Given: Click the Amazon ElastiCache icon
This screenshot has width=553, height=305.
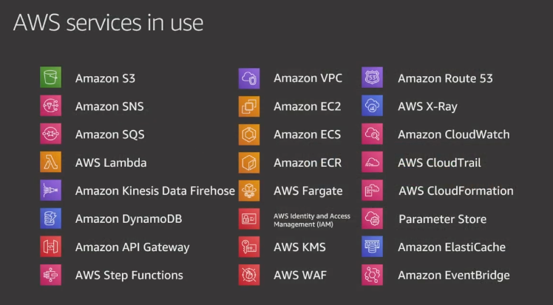Looking at the screenshot, I should tap(372, 247).
